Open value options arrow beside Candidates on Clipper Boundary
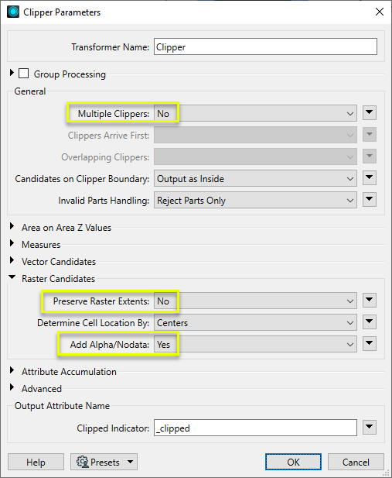The height and width of the screenshot is (478, 392). coord(370,178)
